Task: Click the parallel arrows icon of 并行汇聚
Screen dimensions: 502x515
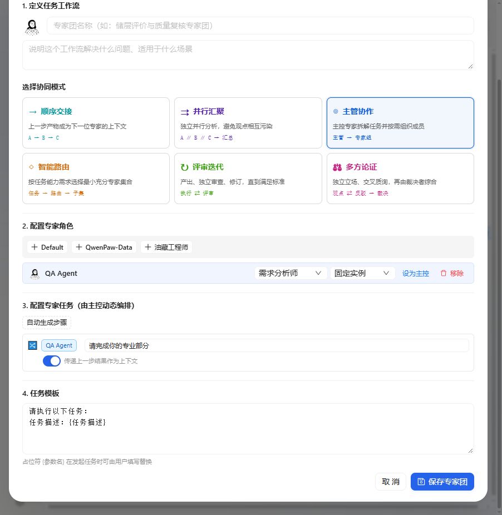Action: coord(185,112)
